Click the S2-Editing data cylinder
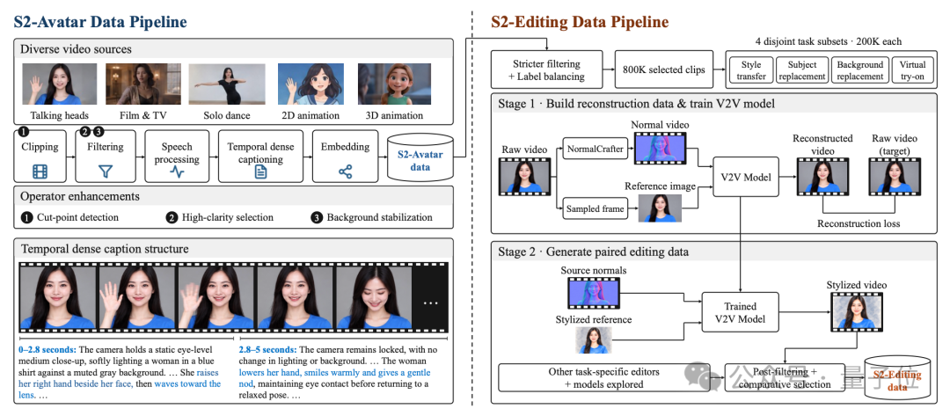This screenshot has height=416, width=950. [x=897, y=378]
